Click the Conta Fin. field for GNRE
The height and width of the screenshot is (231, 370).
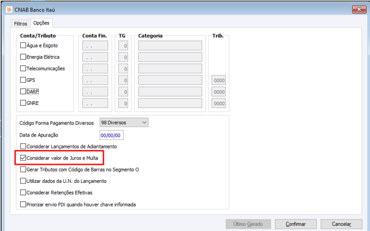coord(95,103)
